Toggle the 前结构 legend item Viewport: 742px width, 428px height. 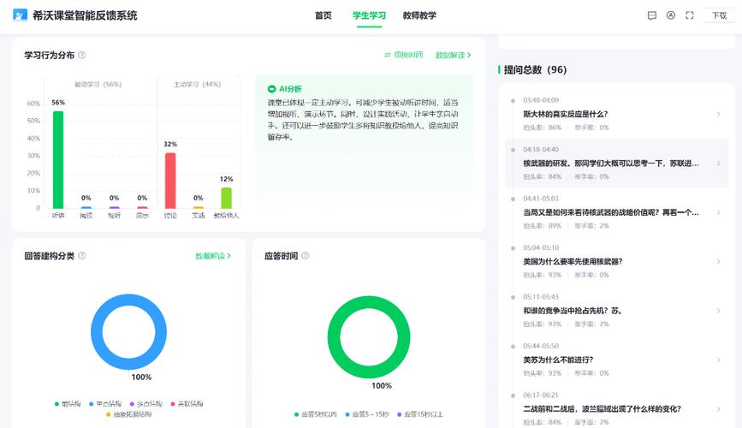coord(68,404)
